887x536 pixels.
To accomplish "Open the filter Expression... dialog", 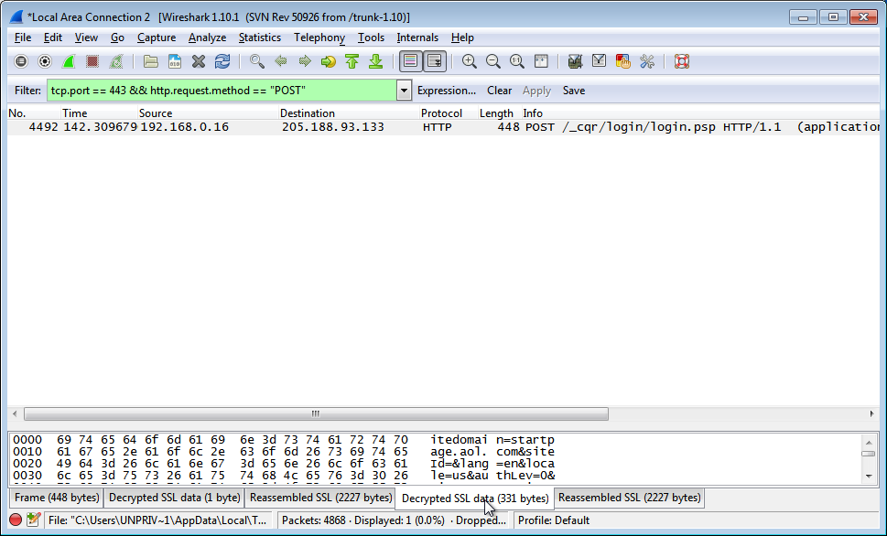I will [447, 91].
